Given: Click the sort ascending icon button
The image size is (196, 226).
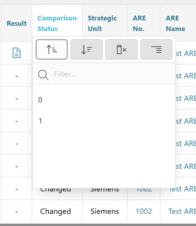Looking at the screenshot, I should pos(52,50).
